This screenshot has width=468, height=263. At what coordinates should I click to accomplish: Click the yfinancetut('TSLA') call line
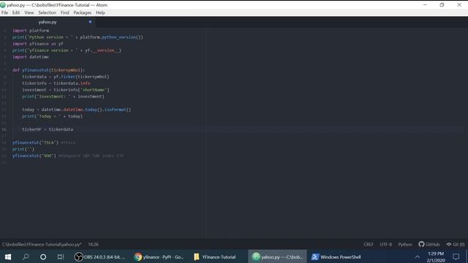(x=44, y=142)
